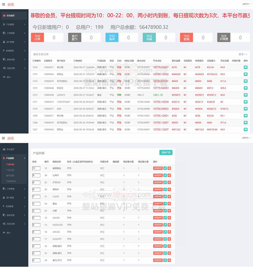This screenshot has width=253, height=267.
Task: Toggle the hamburger menu on the product list page
Action: [3, 138]
